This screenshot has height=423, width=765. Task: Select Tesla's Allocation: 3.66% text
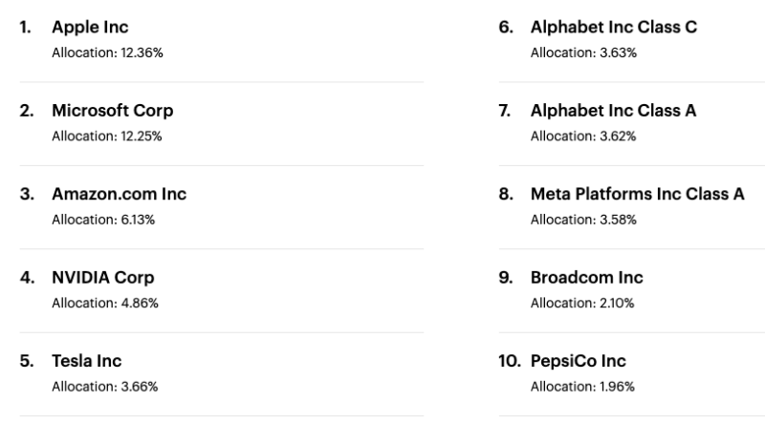tap(105, 387)
